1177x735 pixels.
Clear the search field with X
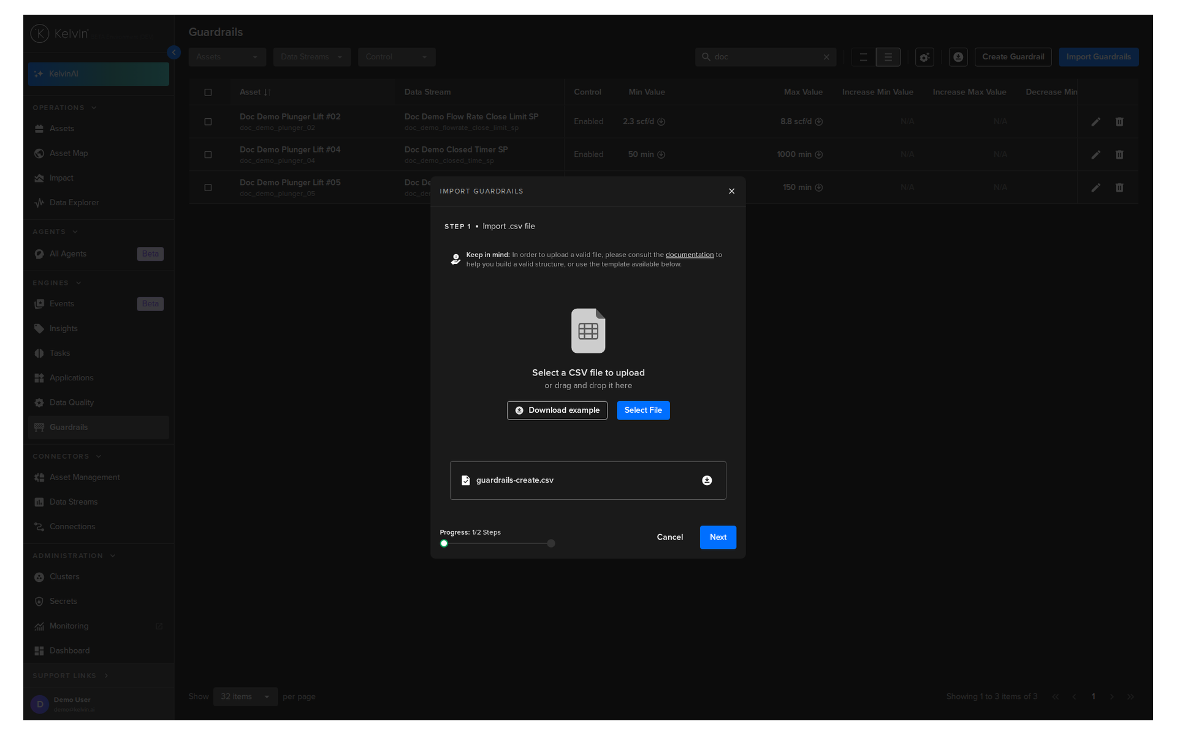[826, 57]
